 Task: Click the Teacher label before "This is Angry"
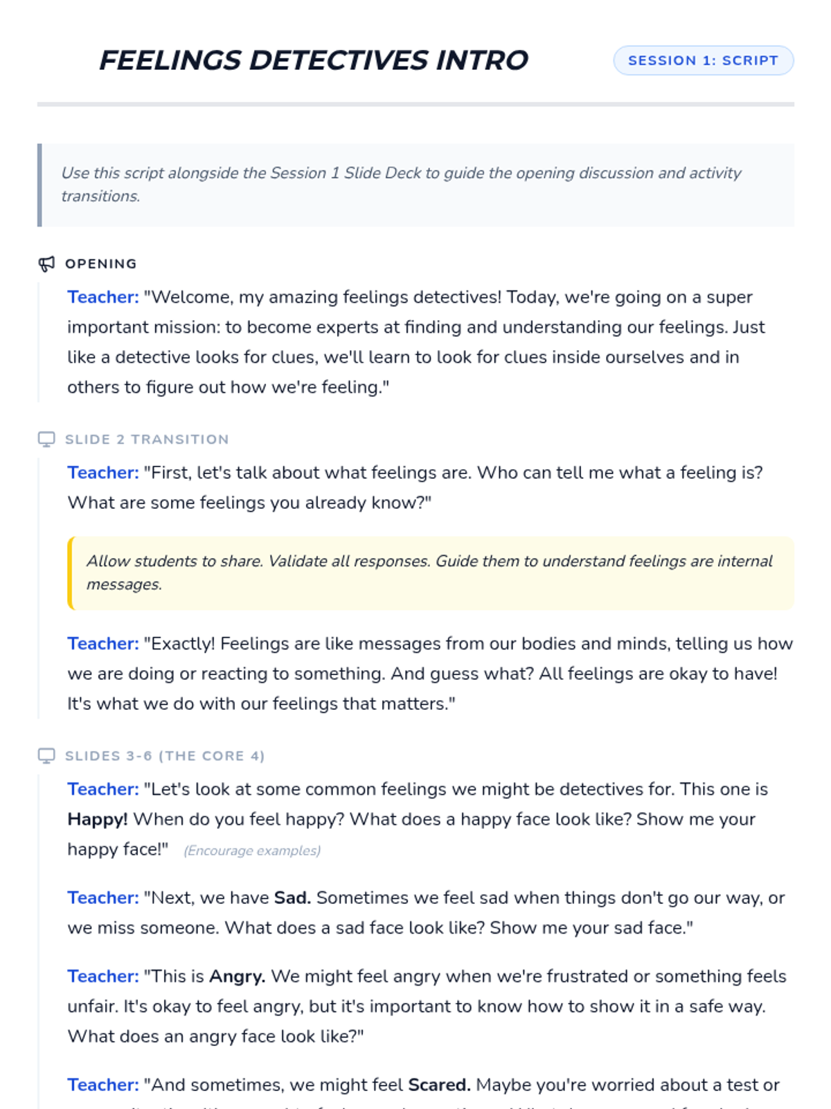(103, 976)
